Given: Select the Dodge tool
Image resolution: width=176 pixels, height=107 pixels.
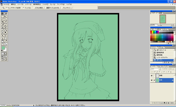Looking at the screenshot, I should 6,32.
